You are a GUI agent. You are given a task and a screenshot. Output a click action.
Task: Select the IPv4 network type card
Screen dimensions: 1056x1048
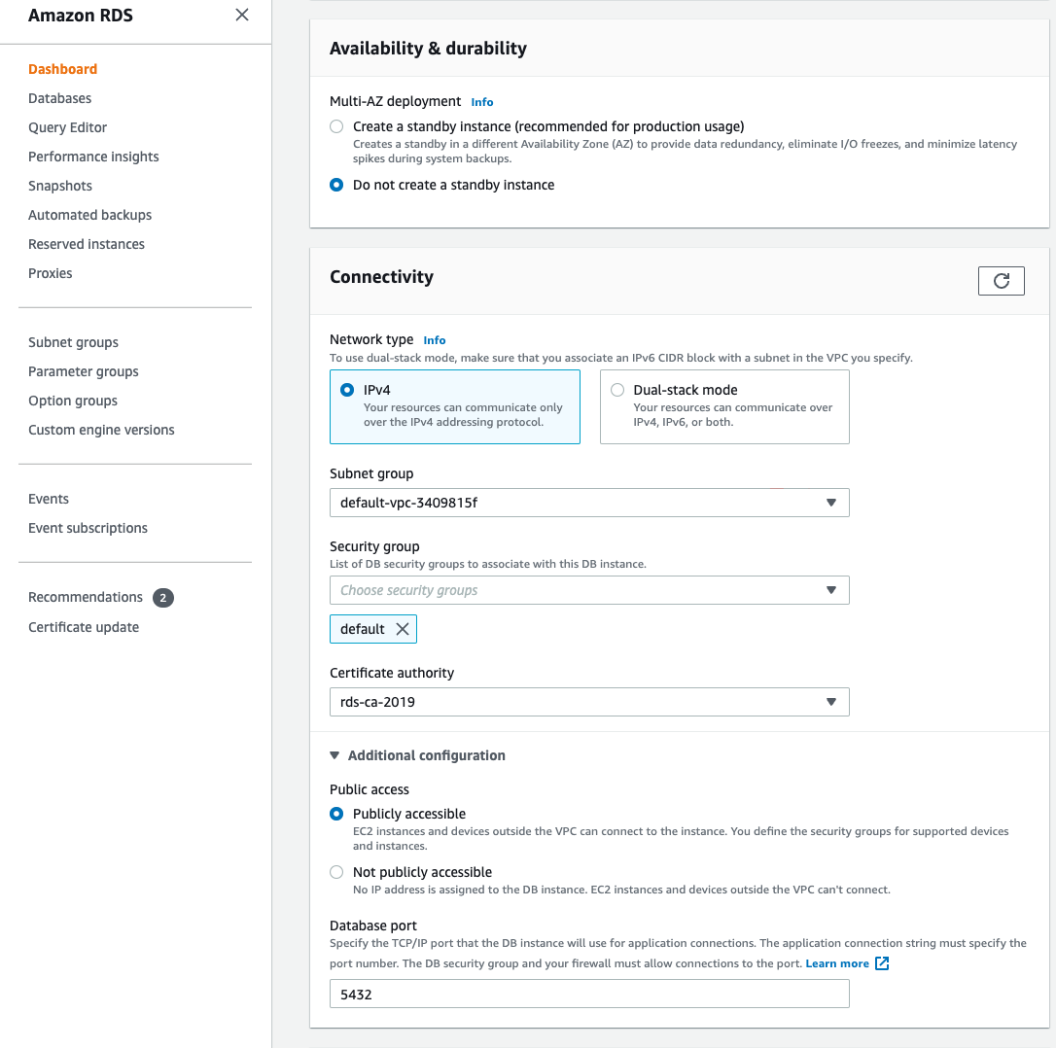(x=347, y=390)
